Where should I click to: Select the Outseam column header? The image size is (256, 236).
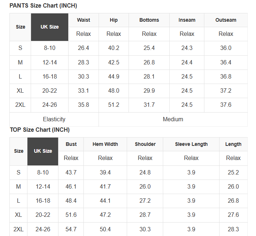[226, 20]
